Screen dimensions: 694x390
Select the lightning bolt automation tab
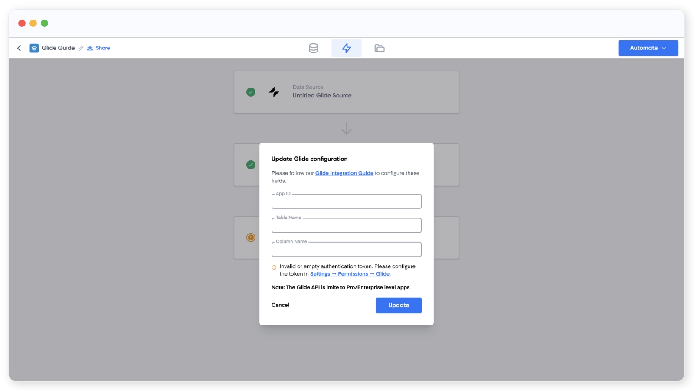click(346, 48)
